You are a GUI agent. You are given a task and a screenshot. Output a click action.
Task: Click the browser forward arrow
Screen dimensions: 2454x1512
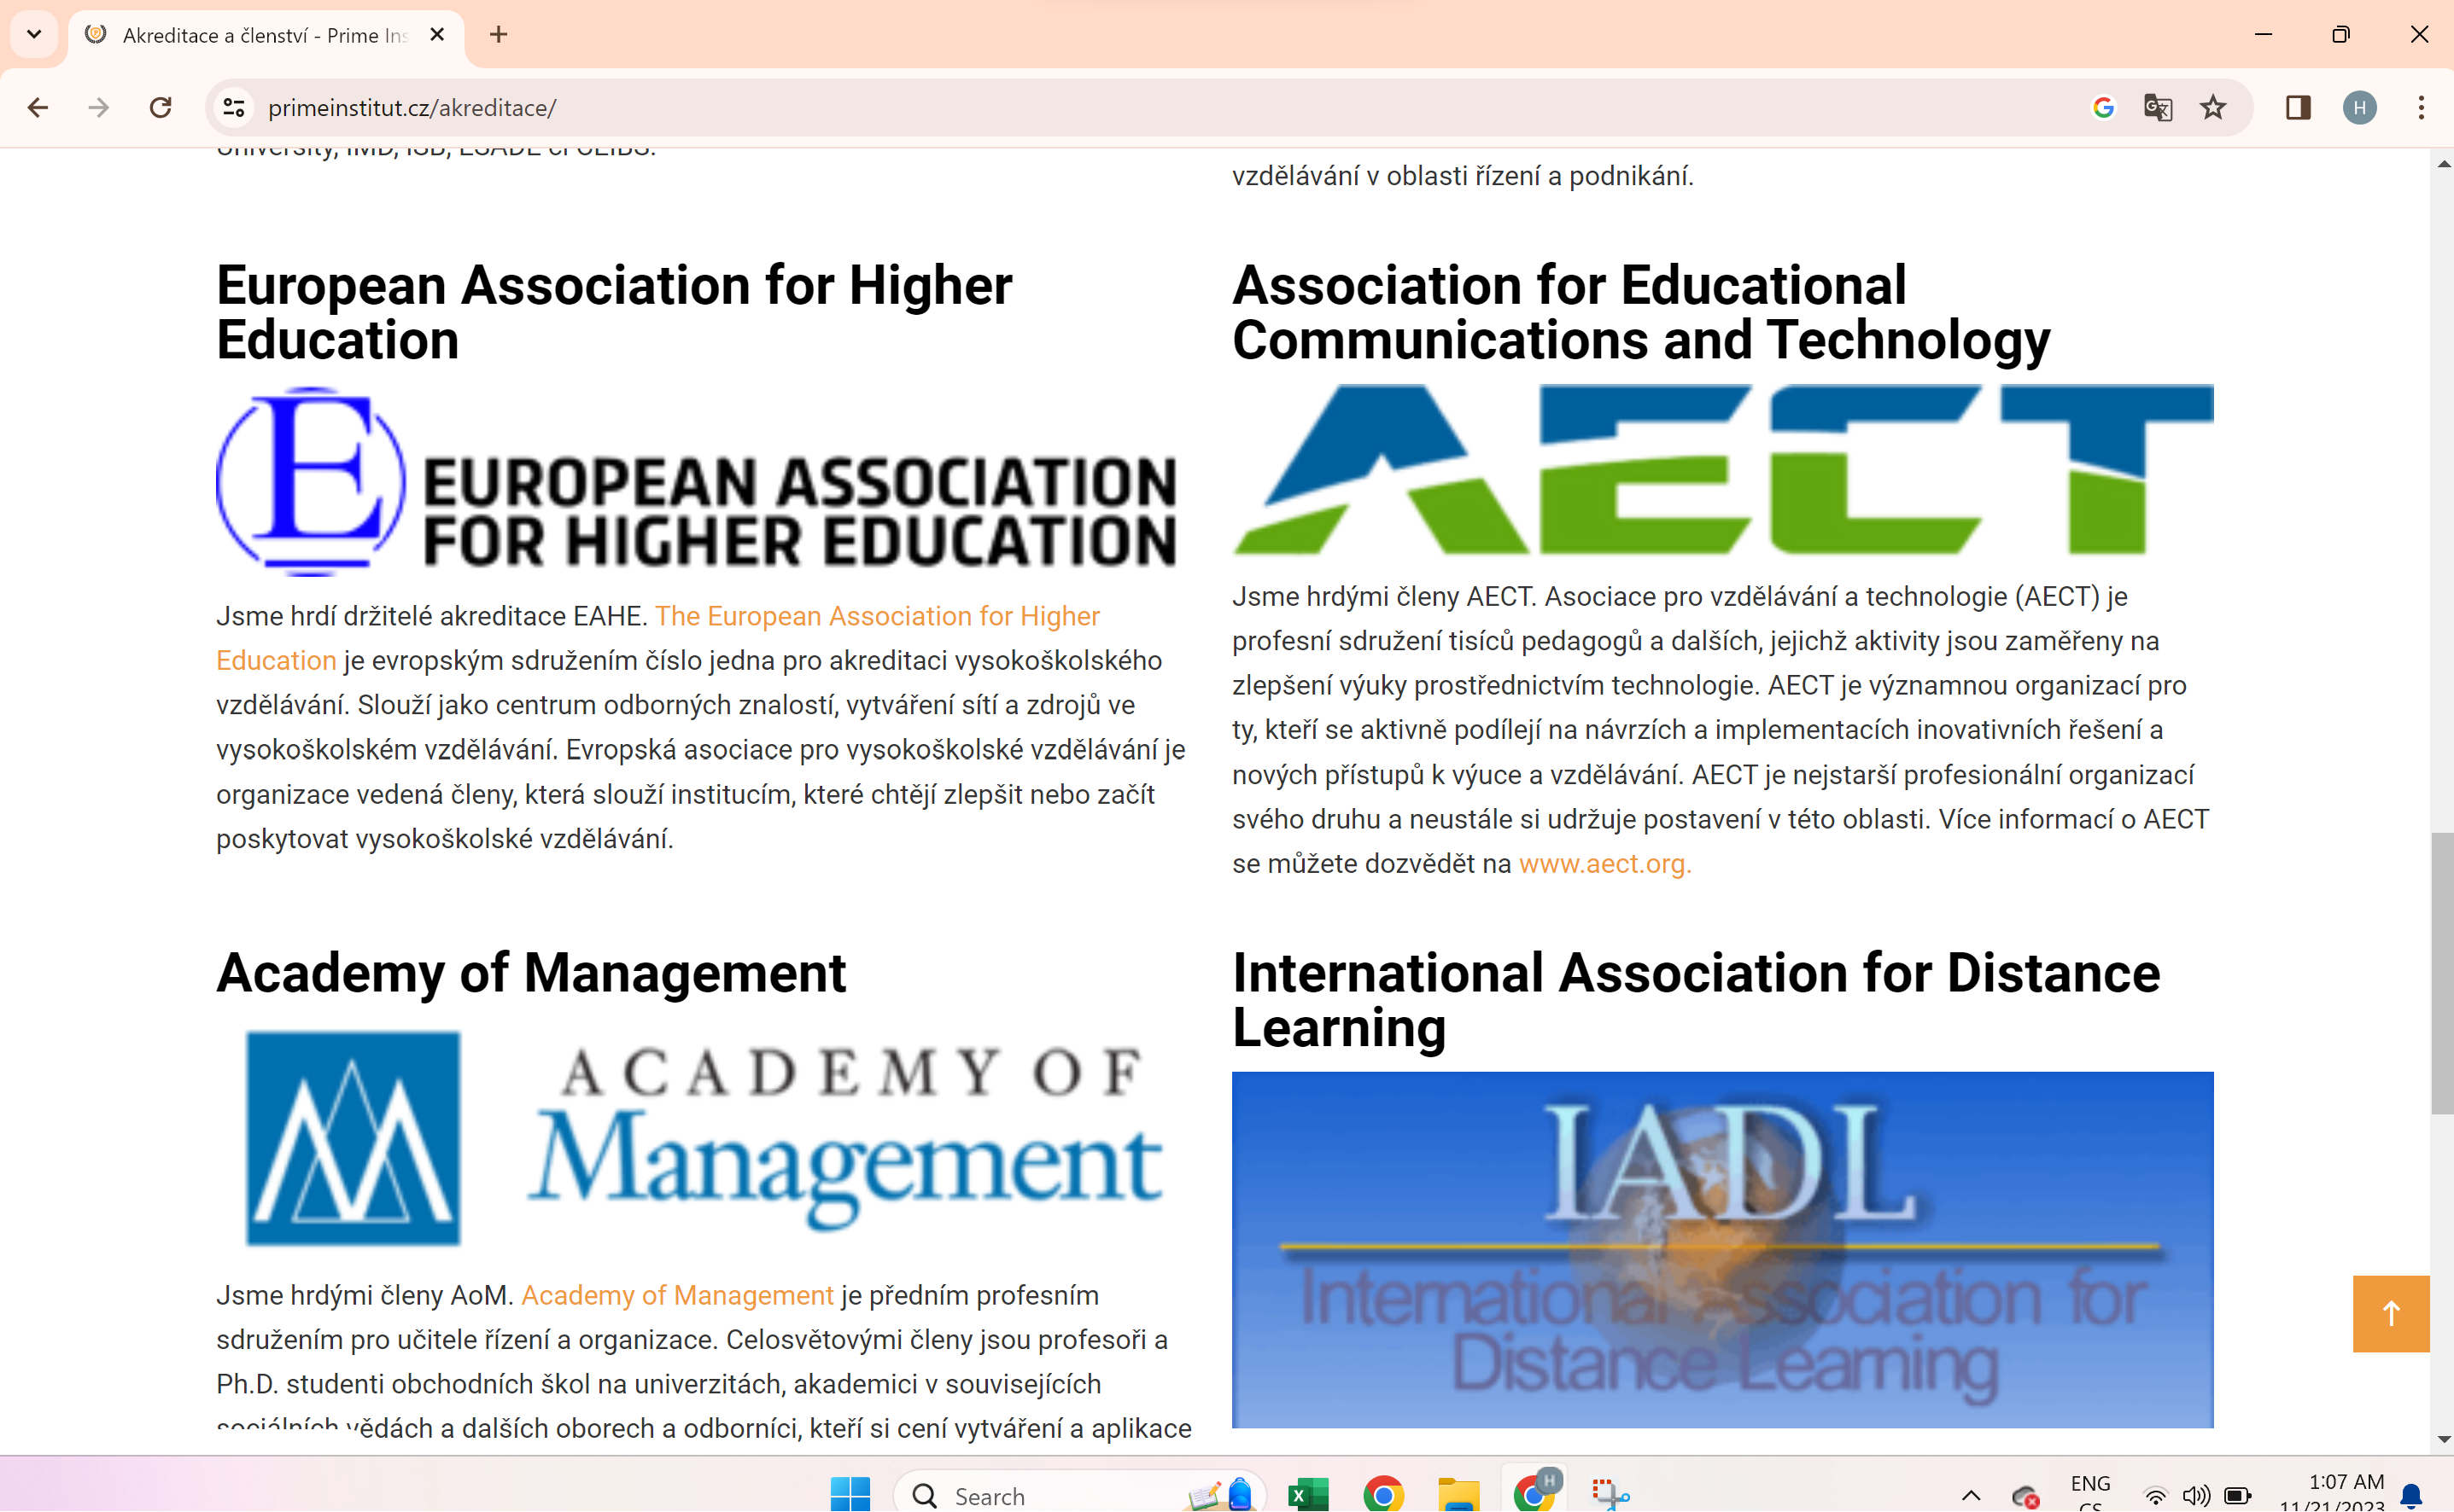click(98, 107)
